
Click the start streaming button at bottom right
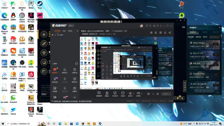[x=166, y=94]
